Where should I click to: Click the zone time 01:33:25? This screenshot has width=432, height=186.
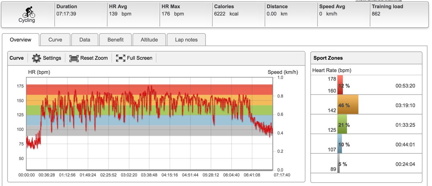pyautogui.click(x=405, y=125)
